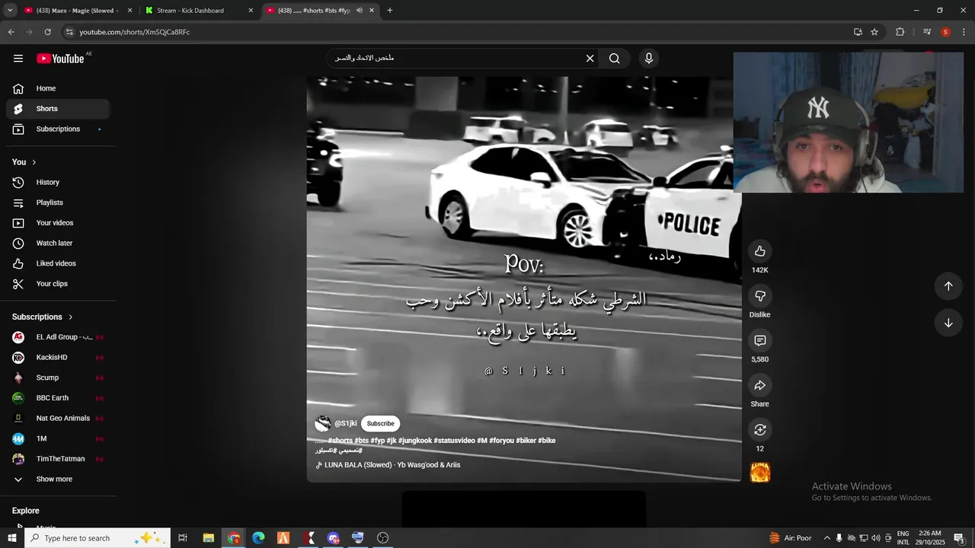Show hidden system tray icons
The width and height of the screenshot is (975, 548).
pyautogui.click(x=826, y=538)
